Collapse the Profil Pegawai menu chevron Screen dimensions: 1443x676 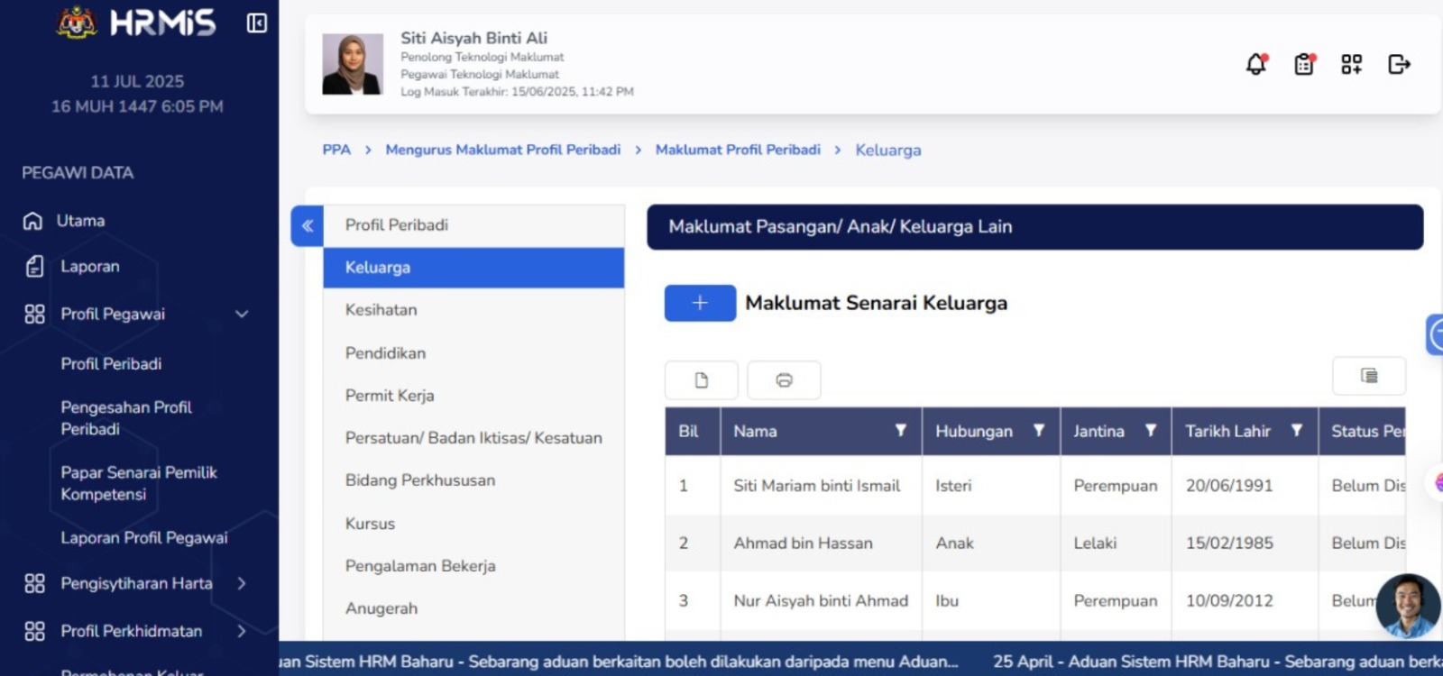click(x=242, y=314)
